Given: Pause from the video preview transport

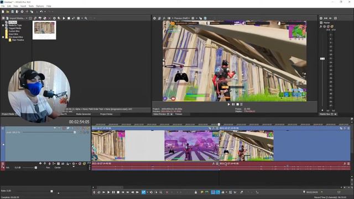Looking at the screenshot, I should (x=233, y=104).
